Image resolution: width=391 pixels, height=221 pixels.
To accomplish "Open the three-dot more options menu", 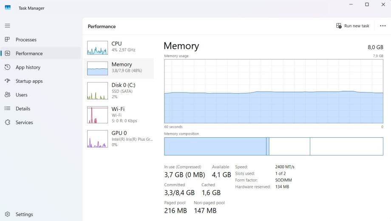I will (x=382, y=26).
